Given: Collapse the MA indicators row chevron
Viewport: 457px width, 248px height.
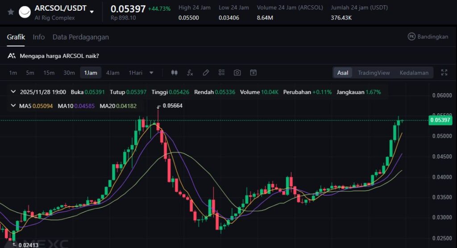Looking at the screenshot, I should 14,106.
